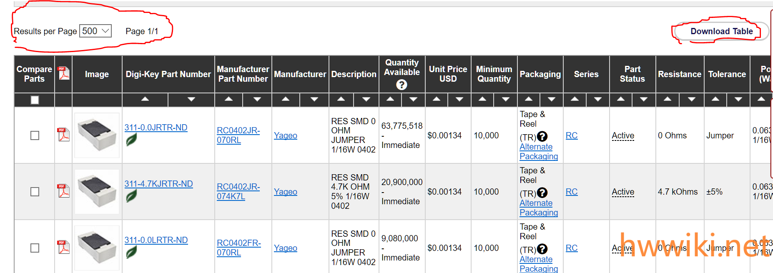
Task: Click RoHS leaf icon under 311-0.0JRTR-ND
Action: click(x=131, y=140)
